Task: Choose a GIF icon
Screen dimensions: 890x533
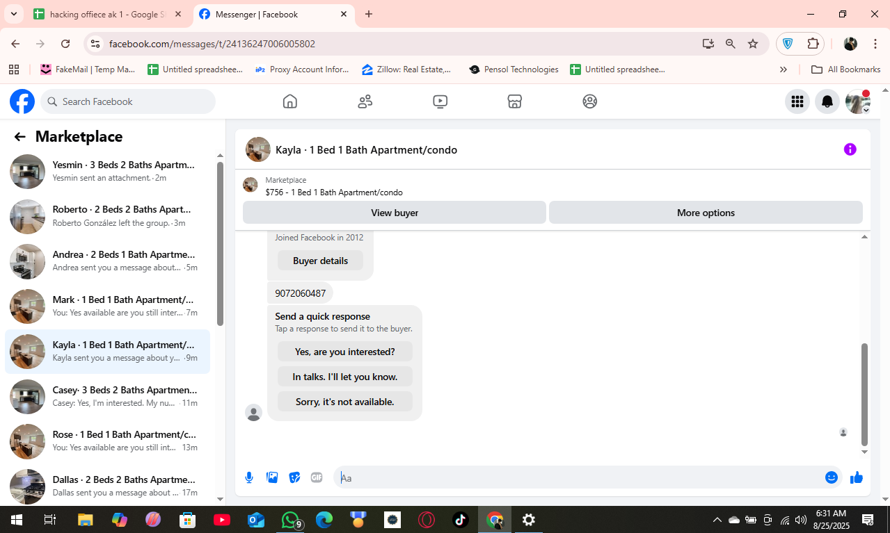Action: pos(317,477)
